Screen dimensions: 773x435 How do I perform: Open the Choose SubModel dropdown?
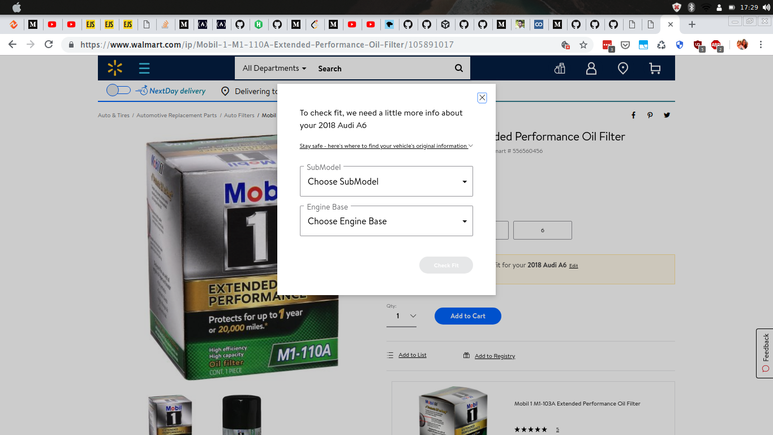pyautogui.click(x=386, y=181)
